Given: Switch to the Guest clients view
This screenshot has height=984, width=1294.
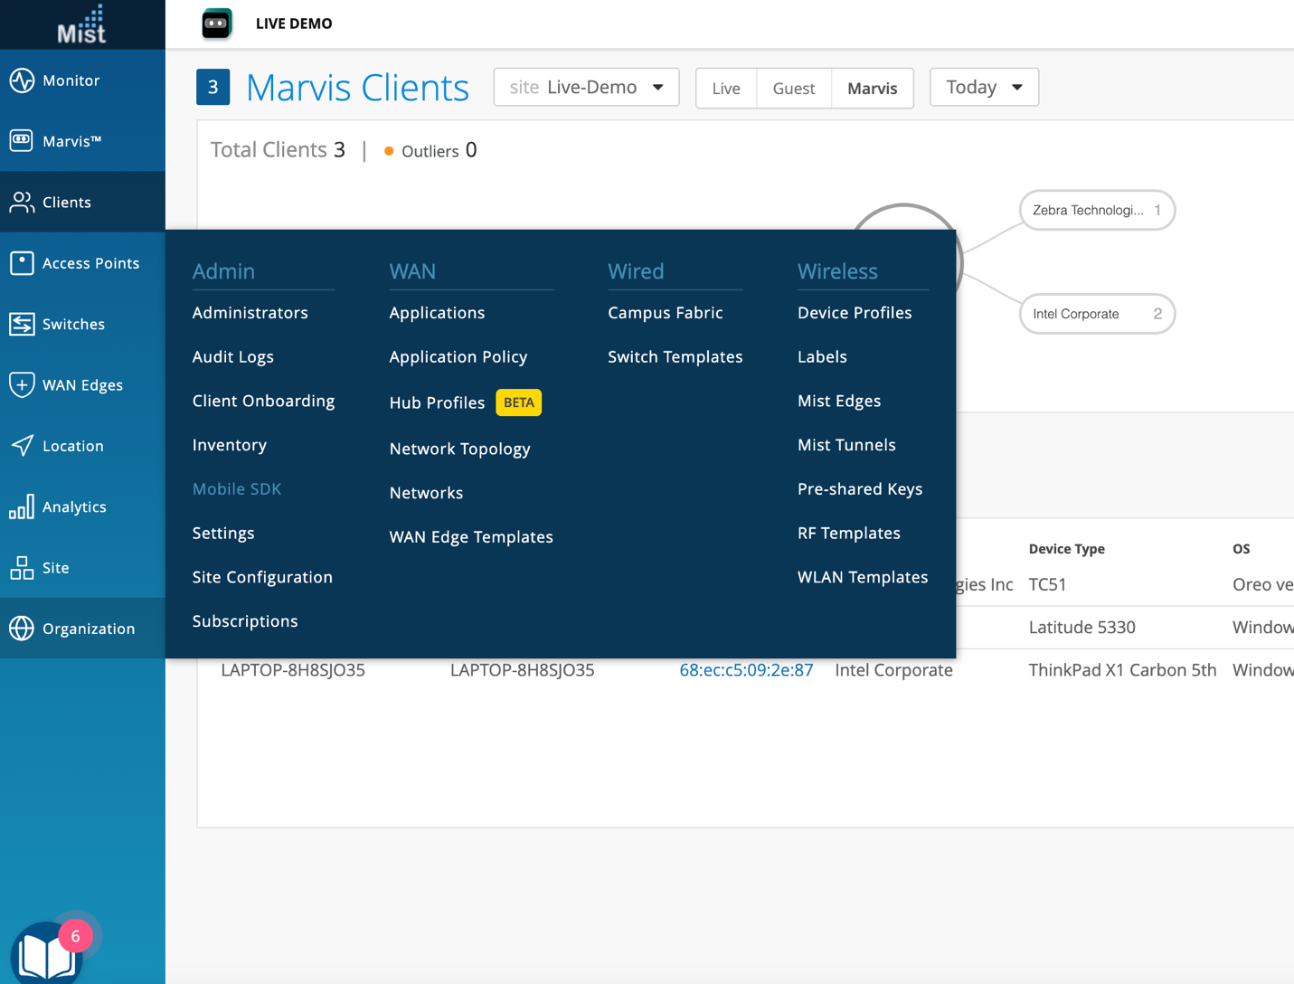Looking at the screenshot, I should pos(793,88).
